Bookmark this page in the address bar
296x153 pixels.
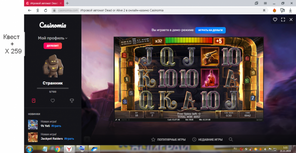pyautogui.click(x=264, y=10)
